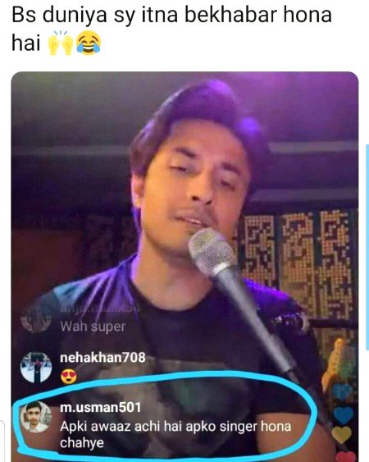Viewport: 369px width, 462px height.
Task: Open the m.usman501 username link
Action: click(x=100, y=407)
